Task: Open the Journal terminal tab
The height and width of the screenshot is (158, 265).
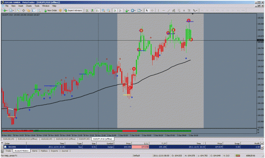Action: (x=65, y=151)
